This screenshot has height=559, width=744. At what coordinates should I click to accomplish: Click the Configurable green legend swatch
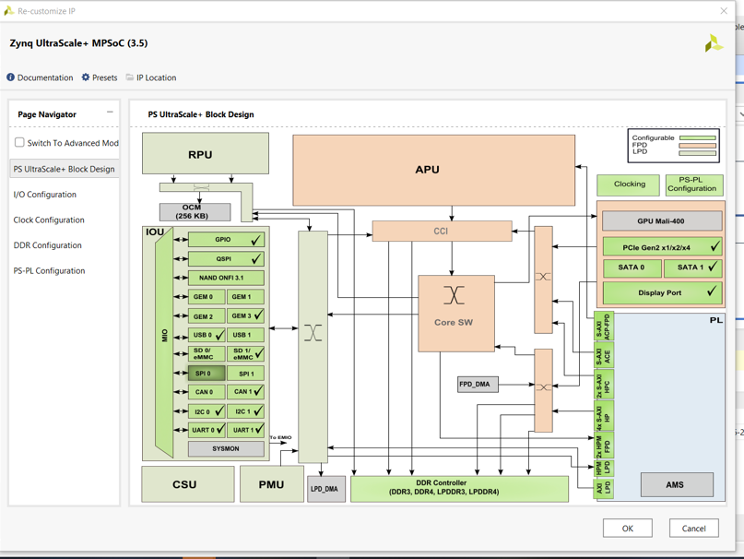click(697, 138)
